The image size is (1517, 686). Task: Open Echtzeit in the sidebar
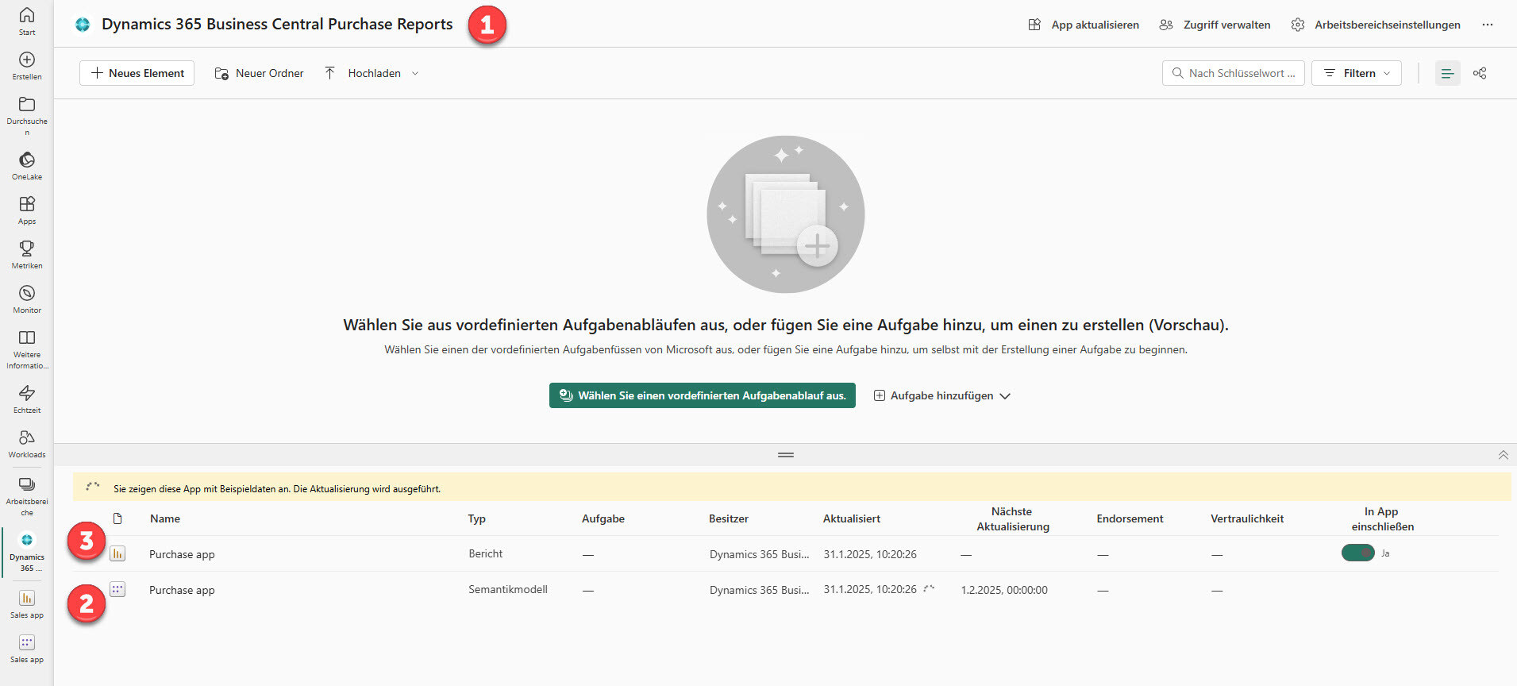[27, 399]
